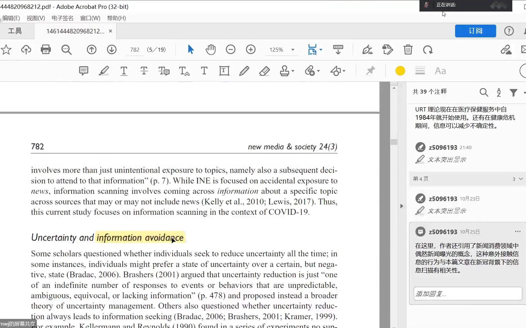Click the 添加回复 reply field
The width and height of the screenshot is (526, 328).
(468, 294)
